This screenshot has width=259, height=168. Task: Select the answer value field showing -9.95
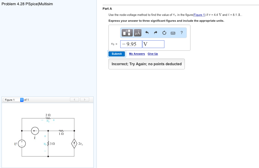pyautogui.click(x=131, y=44)
